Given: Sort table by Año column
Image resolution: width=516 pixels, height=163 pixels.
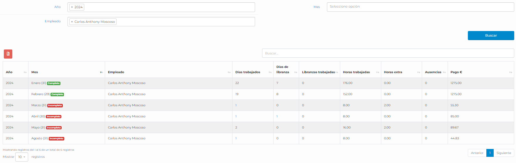Looking at the screenshot, I should (16, 72).
